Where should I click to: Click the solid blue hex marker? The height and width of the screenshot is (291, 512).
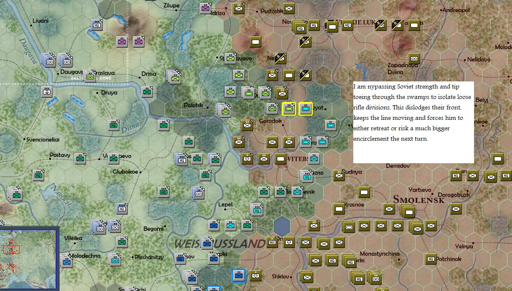[x=282, y=226]
